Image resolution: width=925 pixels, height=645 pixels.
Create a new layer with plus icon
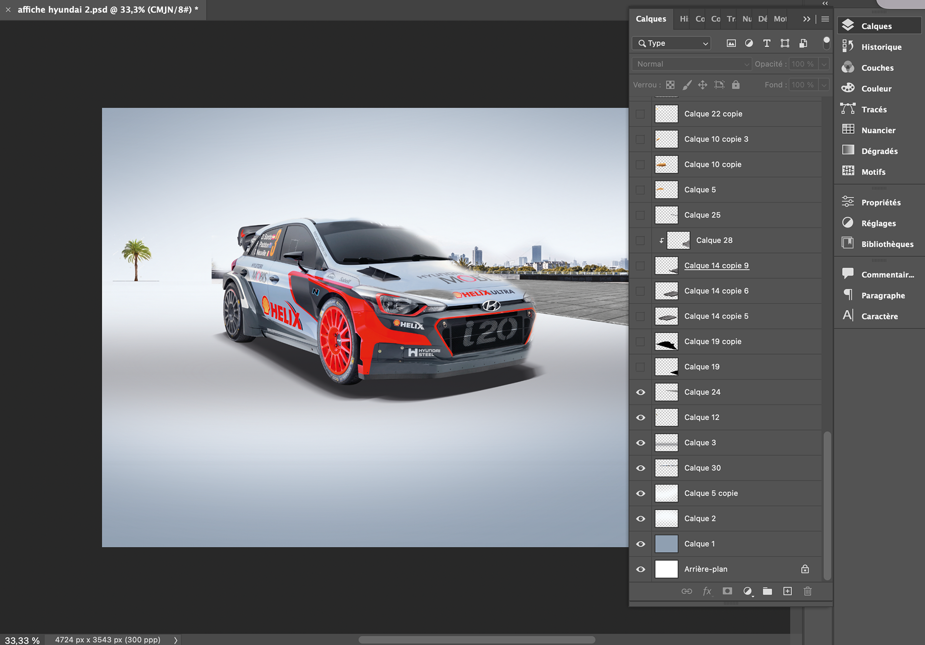[787, 591]
